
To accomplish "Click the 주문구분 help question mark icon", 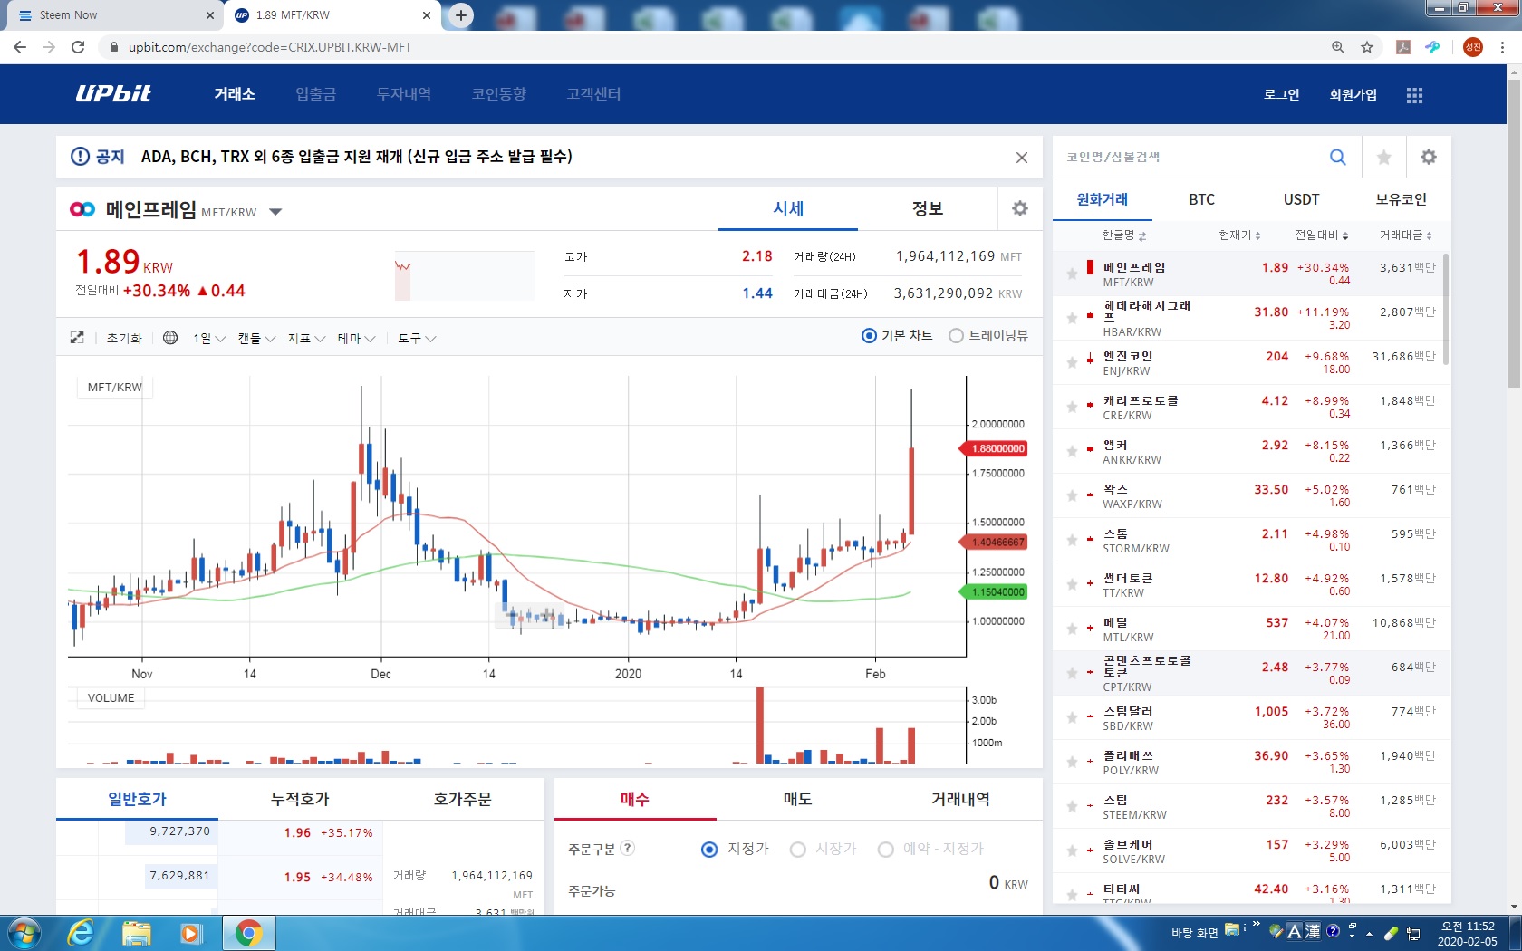I will click(628, 848).
